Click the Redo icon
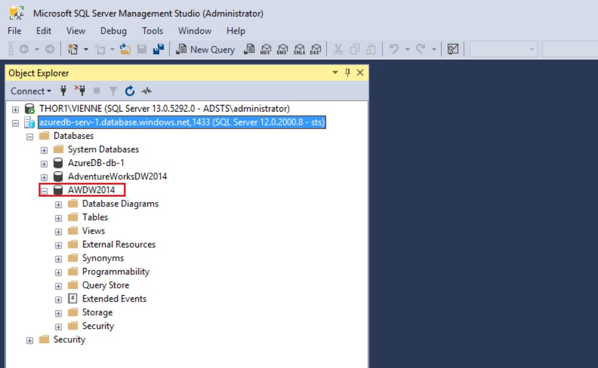Screen dimensions: 598x368 (420, 49)
